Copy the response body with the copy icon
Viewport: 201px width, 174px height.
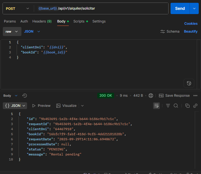[x=187, y=106]
